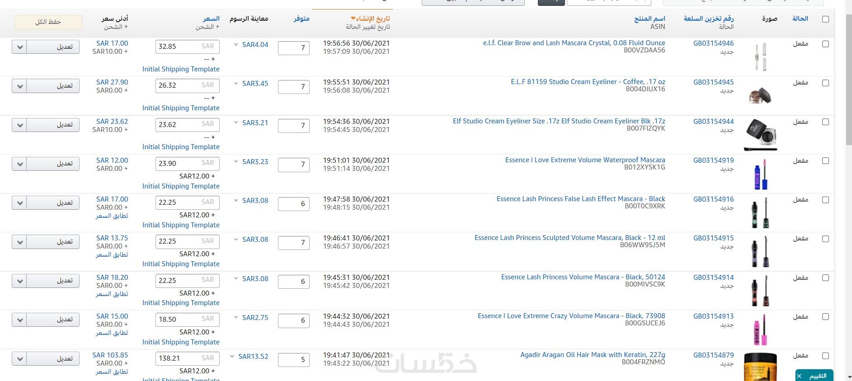Sort by the متوفر column header

pos(301,19)
